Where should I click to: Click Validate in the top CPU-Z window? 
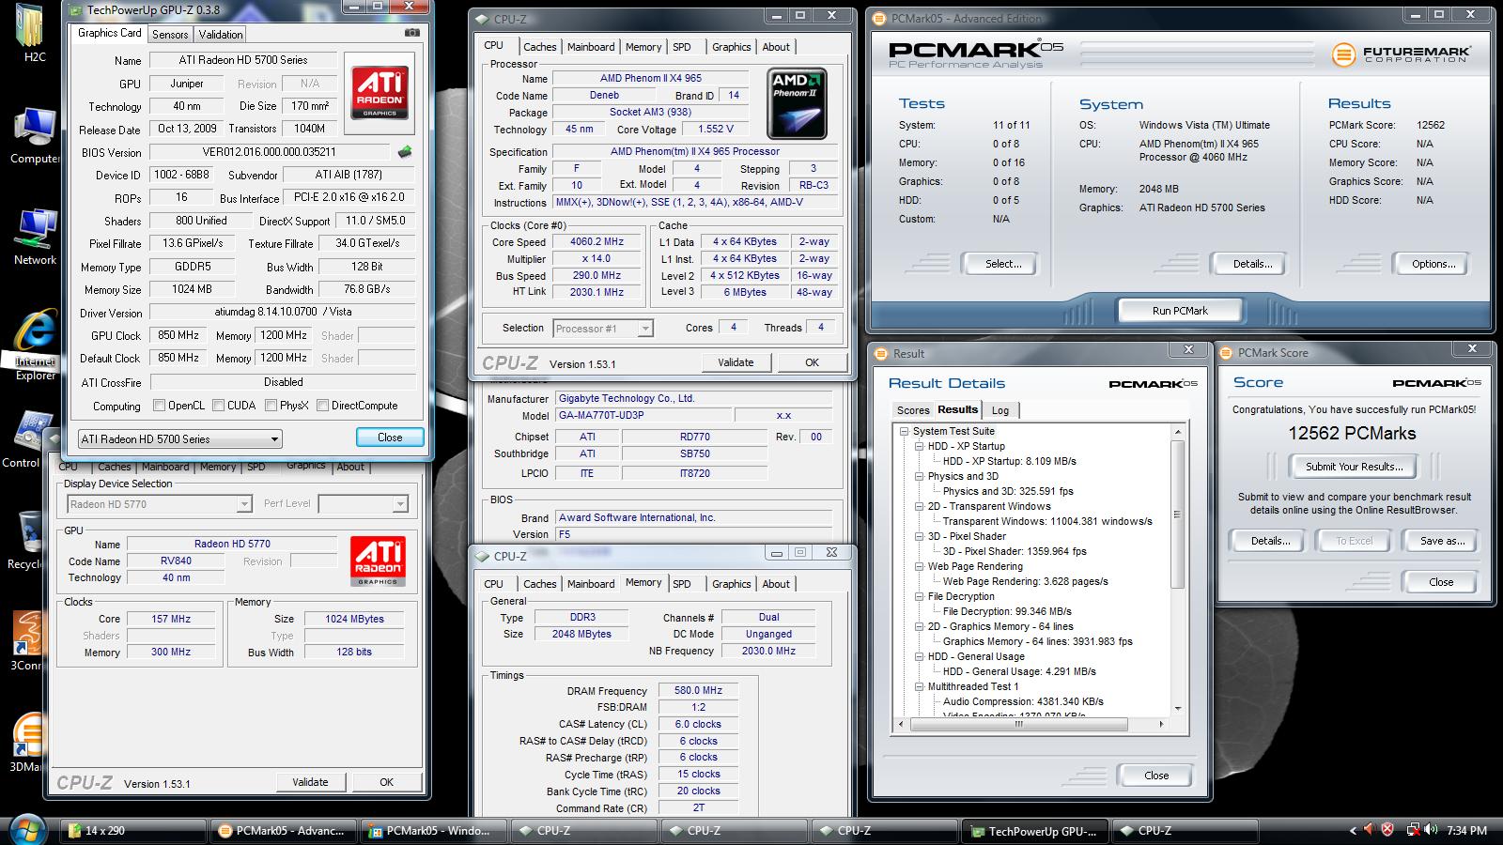(736, 362)
